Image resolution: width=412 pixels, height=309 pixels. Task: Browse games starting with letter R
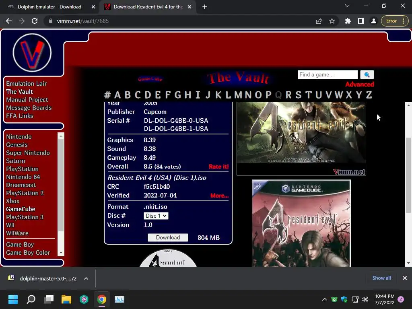[x=288, y=95]
